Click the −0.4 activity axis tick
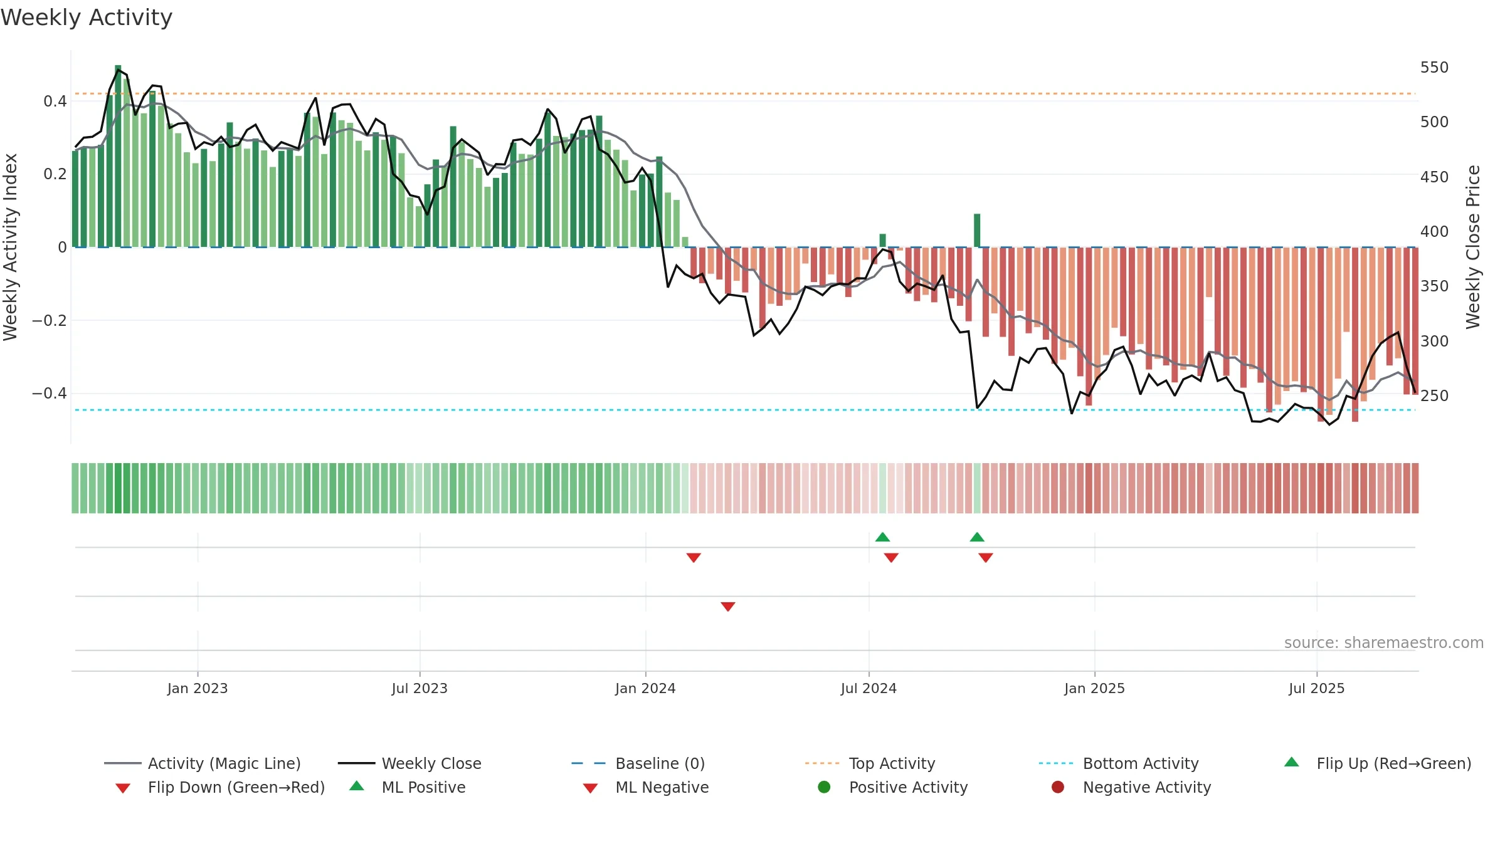 coord(50,393)
